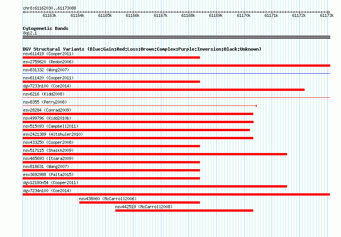The height and width of the screenshot is (237, 341).
Task: Select the nsv611419 red loss bar
Action: pos(111,58)
